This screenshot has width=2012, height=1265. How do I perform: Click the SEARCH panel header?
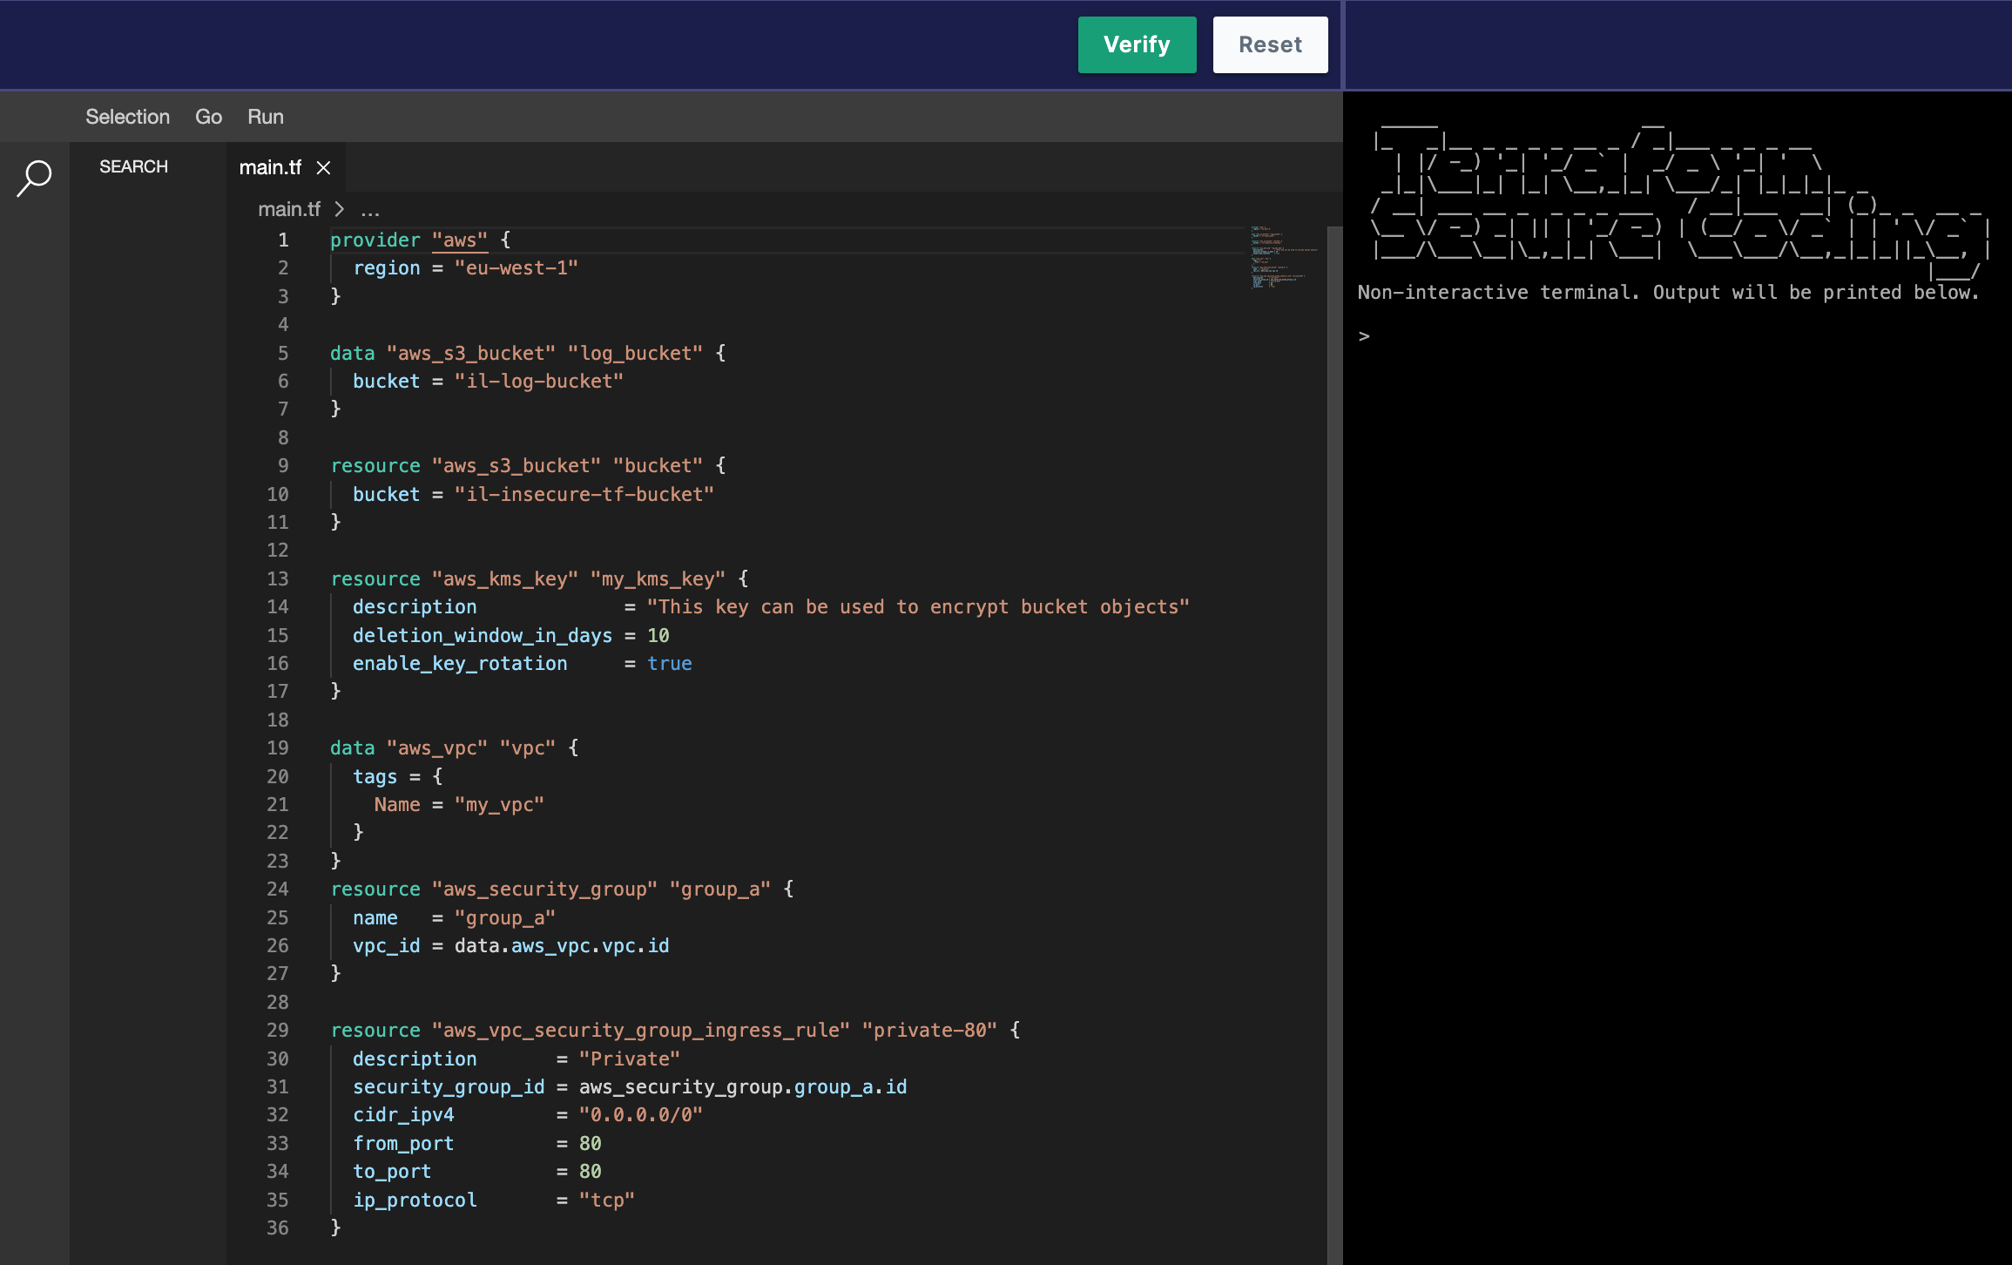pos(133,166)
